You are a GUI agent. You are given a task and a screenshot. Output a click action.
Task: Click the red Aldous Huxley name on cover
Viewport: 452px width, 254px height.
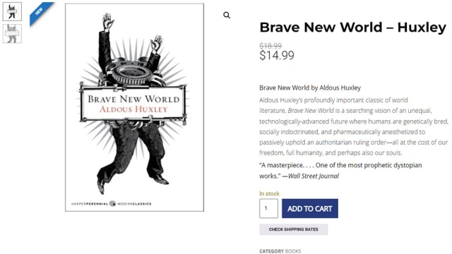[133, 109]
